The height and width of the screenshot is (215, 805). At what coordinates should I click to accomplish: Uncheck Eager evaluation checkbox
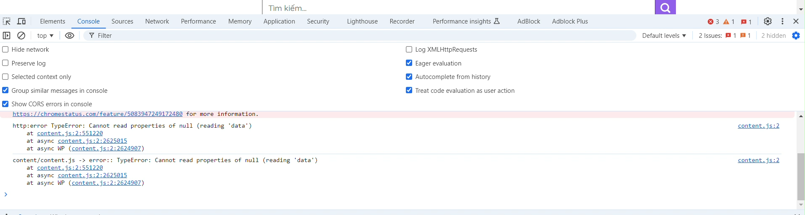click(x=409, y=63)
